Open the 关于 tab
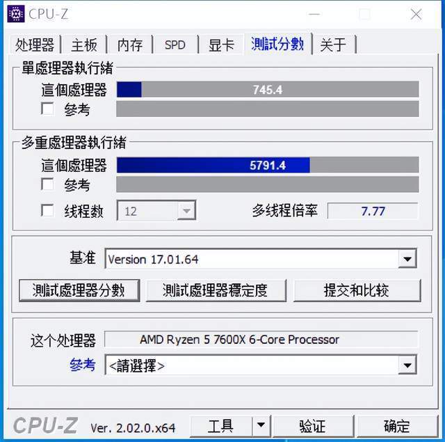The height and width of the screenshot is (442, 445). [x=333, y=45]
